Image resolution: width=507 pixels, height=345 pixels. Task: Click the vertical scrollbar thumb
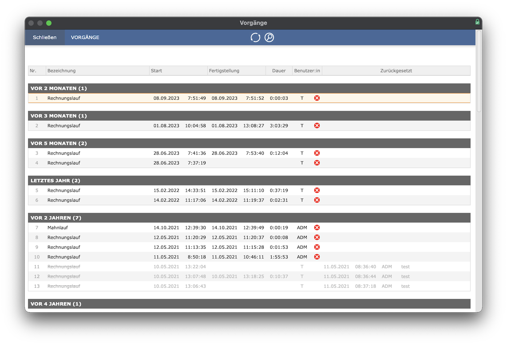pyautogui.click(x=479, y=71)
